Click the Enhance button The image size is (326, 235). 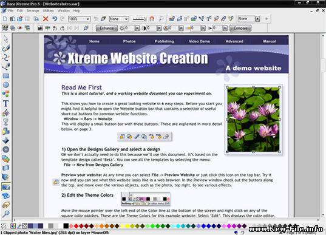[107, 28]
